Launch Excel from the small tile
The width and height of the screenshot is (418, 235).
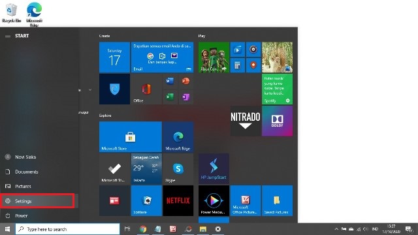(170, 97)
